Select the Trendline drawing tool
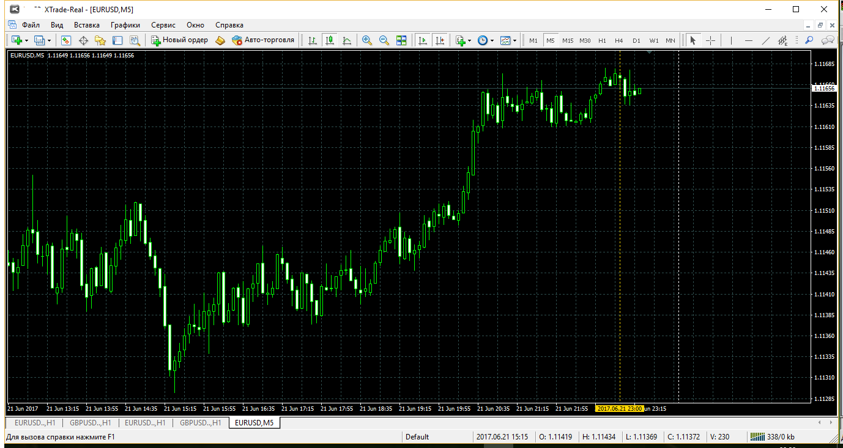 click(x=765, y=40)
